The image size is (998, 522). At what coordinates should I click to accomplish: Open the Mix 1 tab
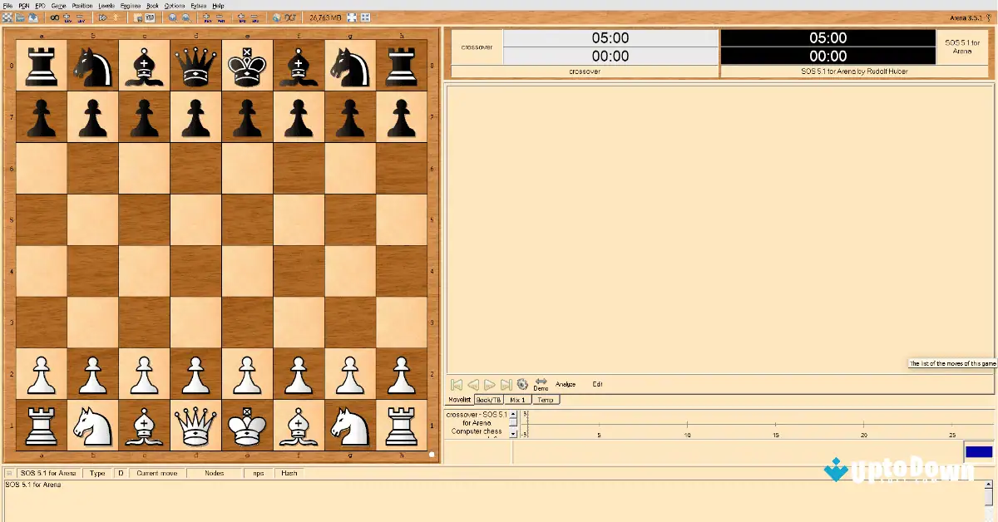(517, 400)
